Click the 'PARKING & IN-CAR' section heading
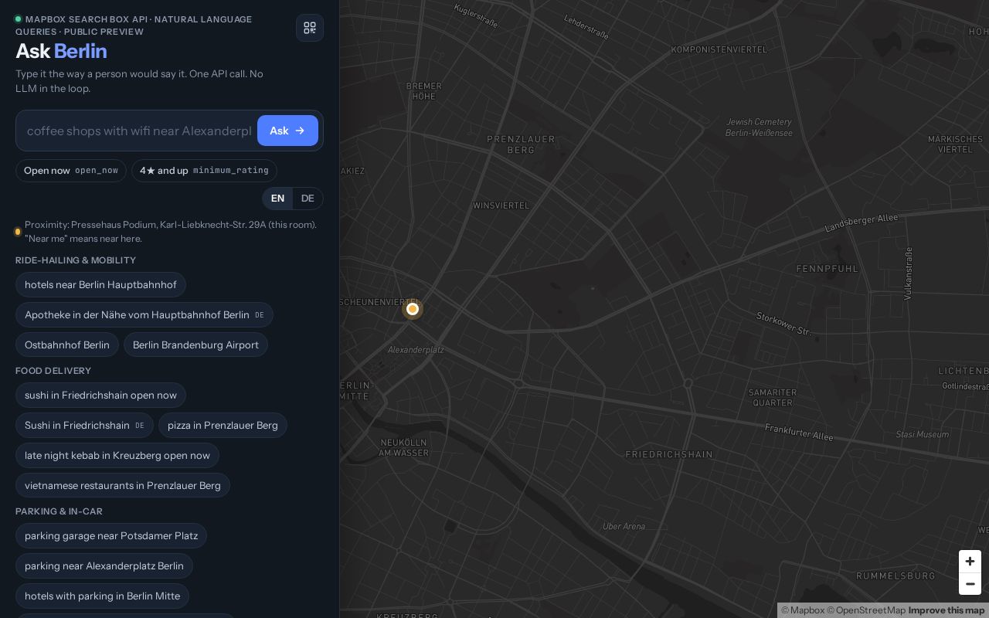 [59, 511]
